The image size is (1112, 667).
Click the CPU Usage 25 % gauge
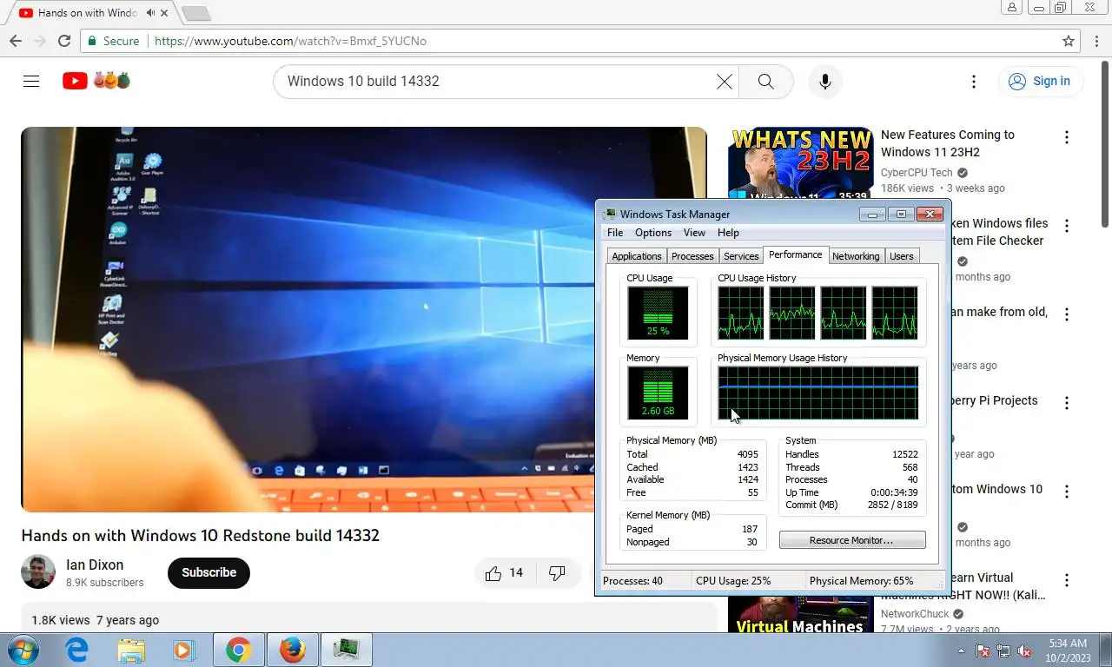pos(658,313)
